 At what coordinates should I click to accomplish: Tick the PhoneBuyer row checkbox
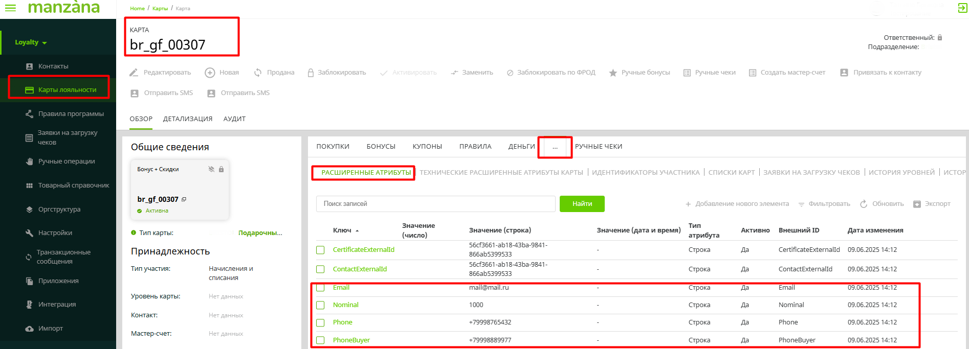tap(320, 340)
